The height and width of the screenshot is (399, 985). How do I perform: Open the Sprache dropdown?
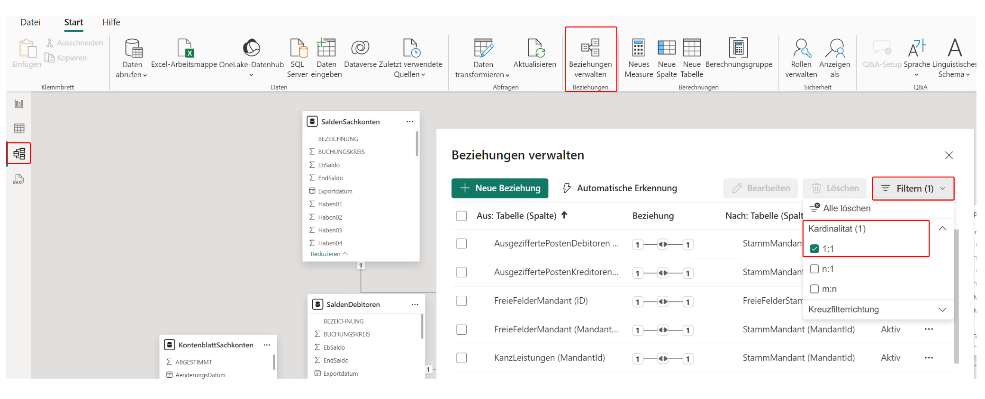(x=917, y=58)
